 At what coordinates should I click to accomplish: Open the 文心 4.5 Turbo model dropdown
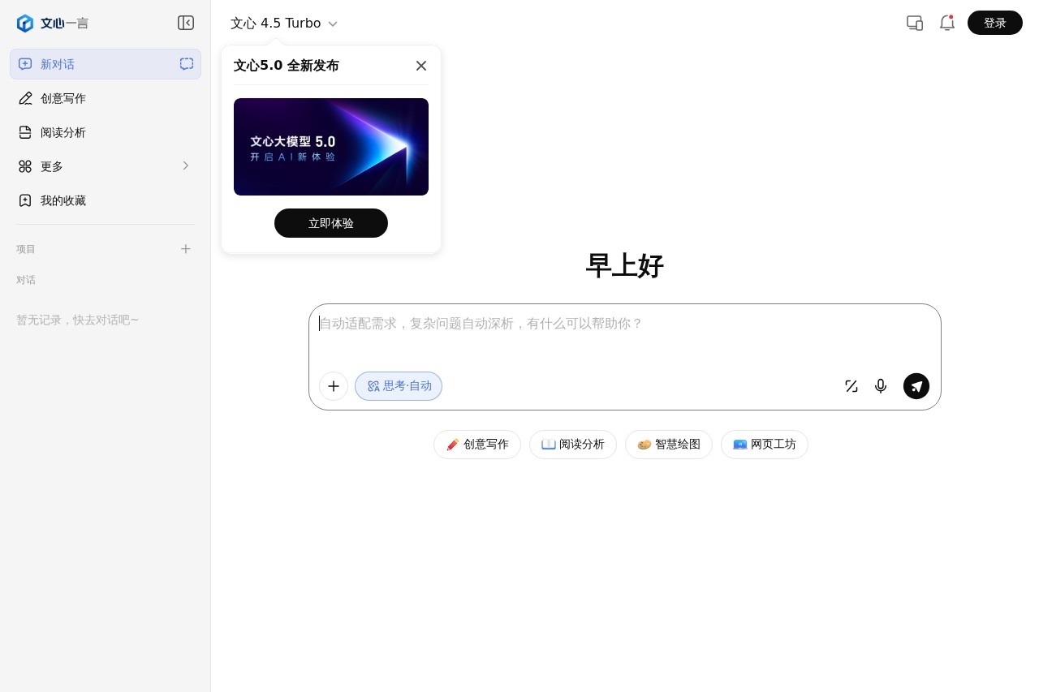click(x=282, y=23)
